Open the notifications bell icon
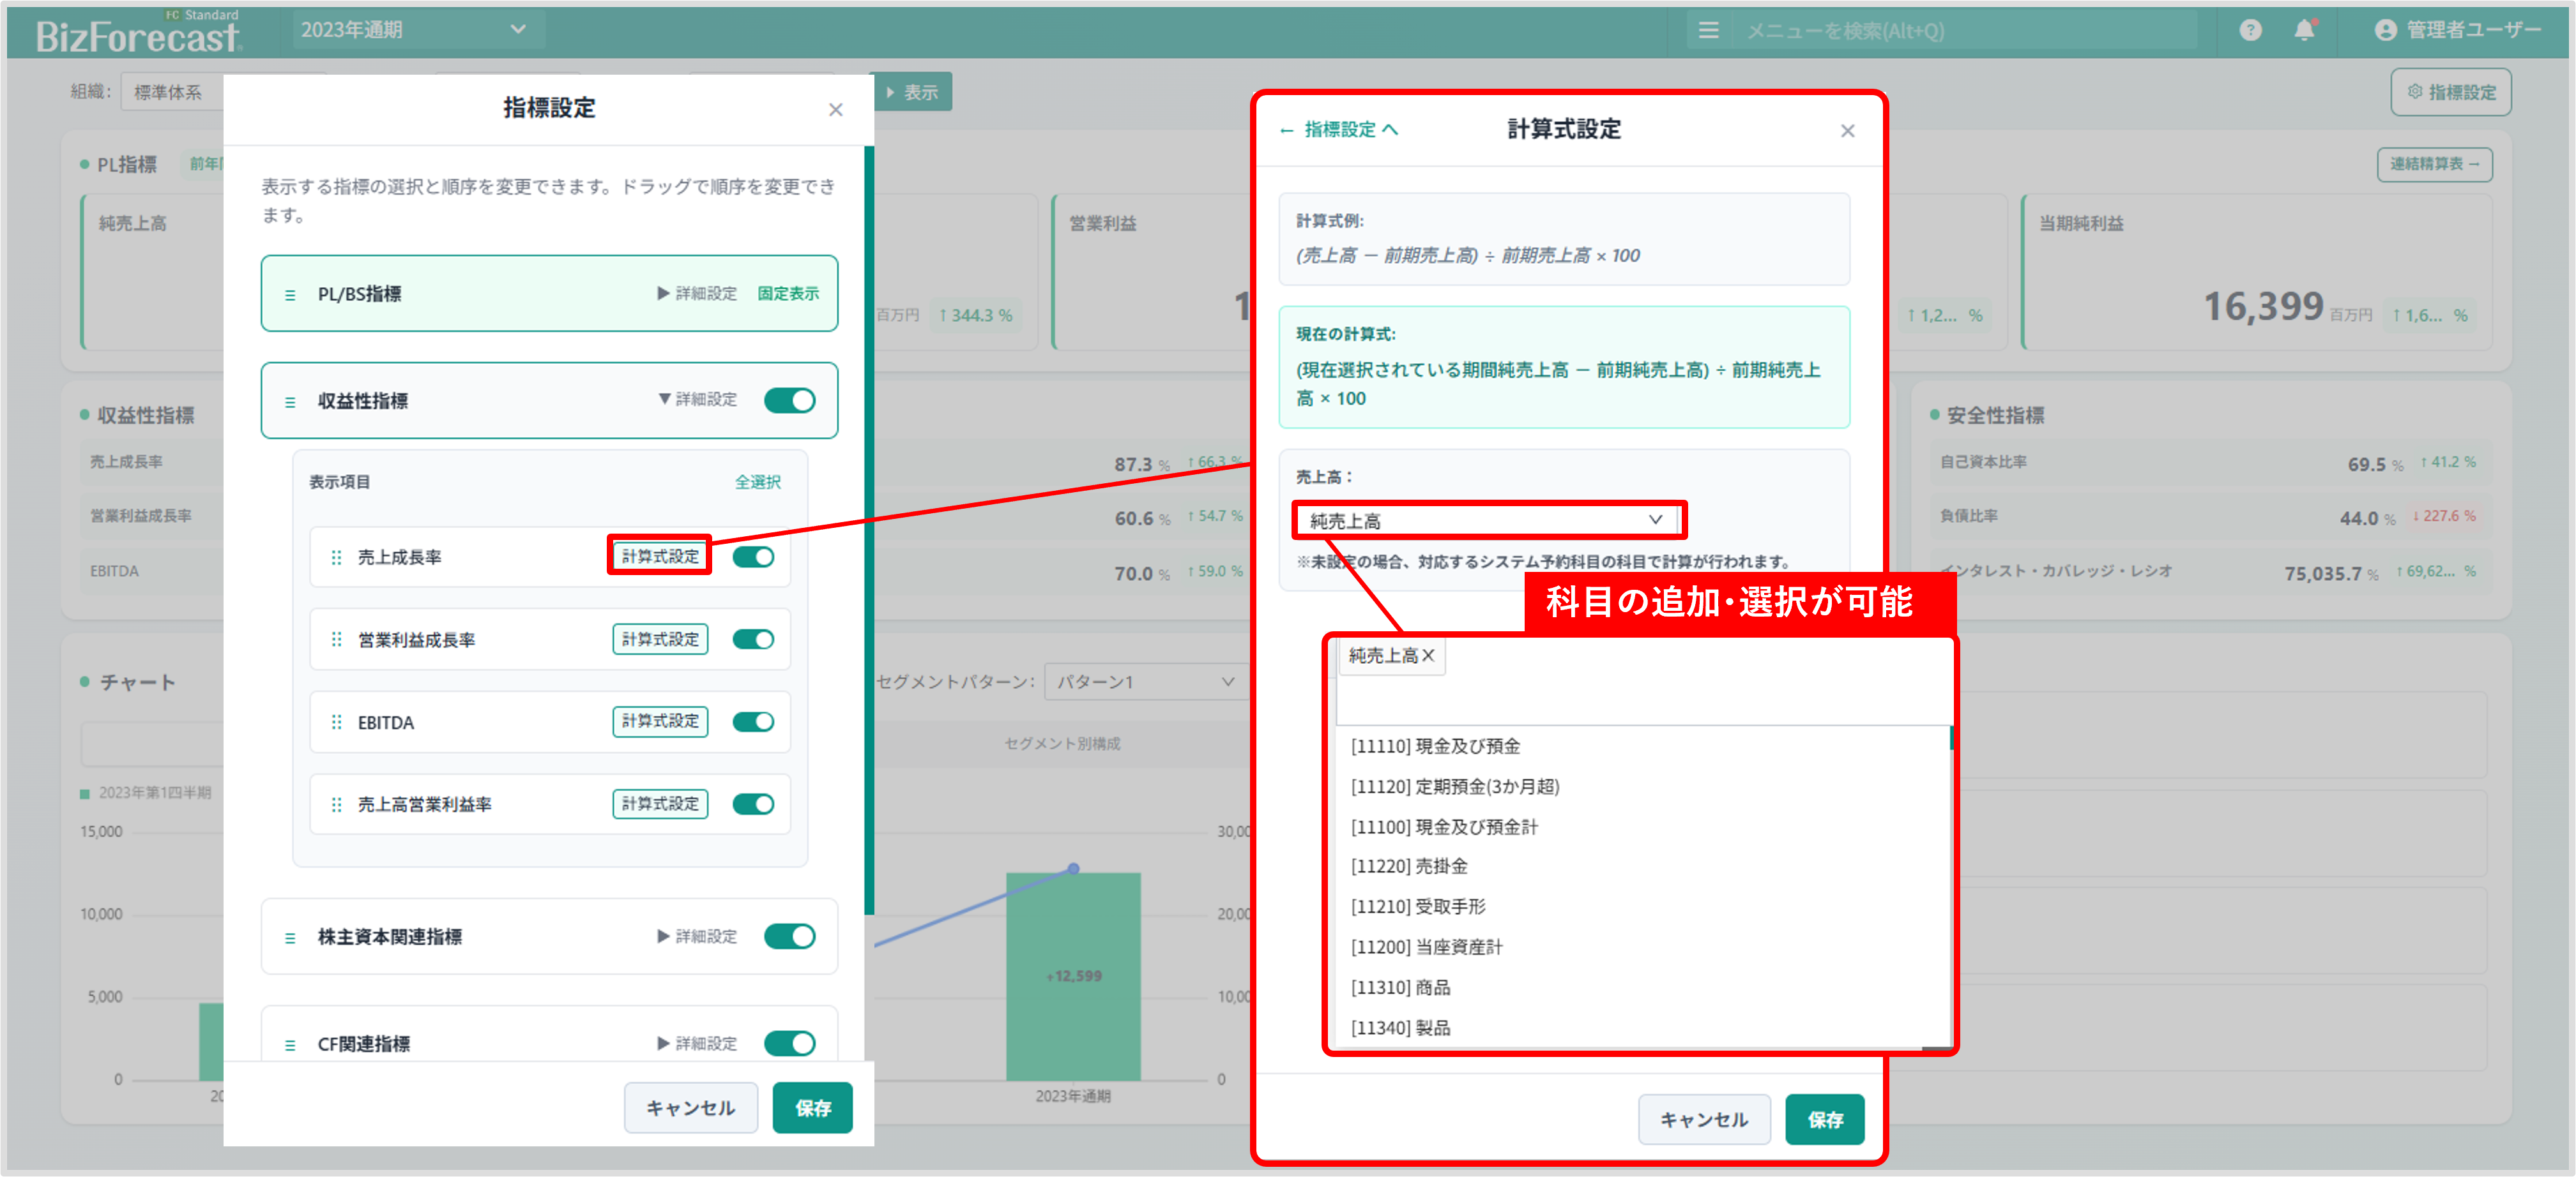Viewport: 2576px width, 1177px height. (x=2304, y=30)
